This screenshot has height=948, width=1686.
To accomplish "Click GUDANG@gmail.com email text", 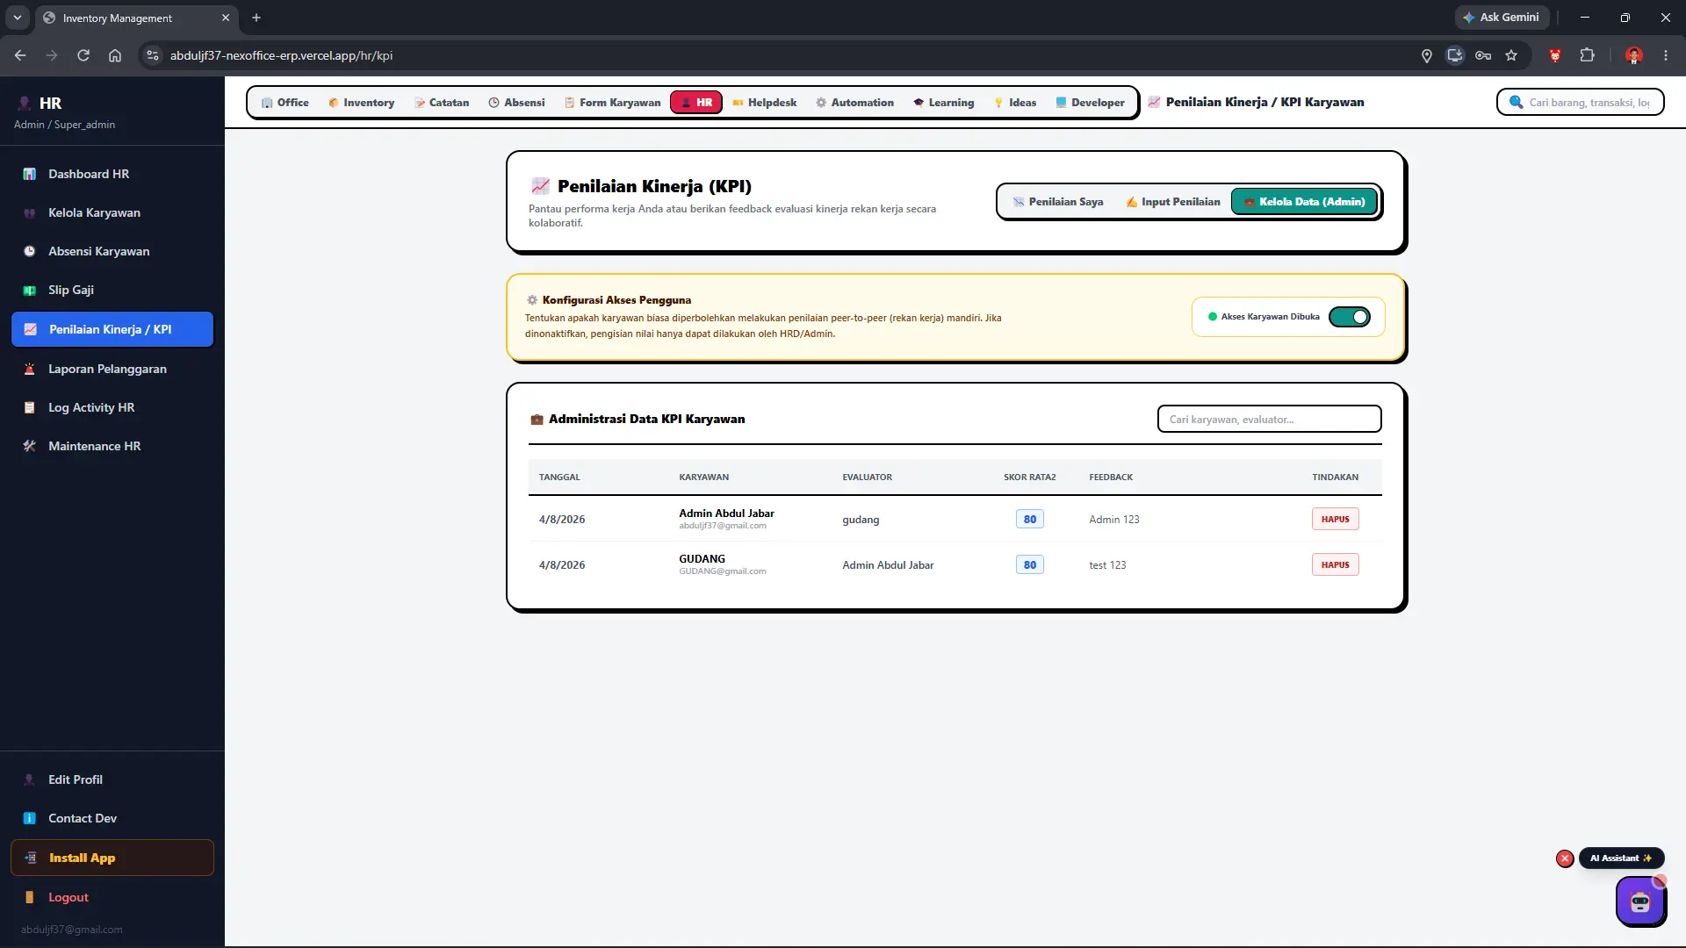I will tap(722, 571).
